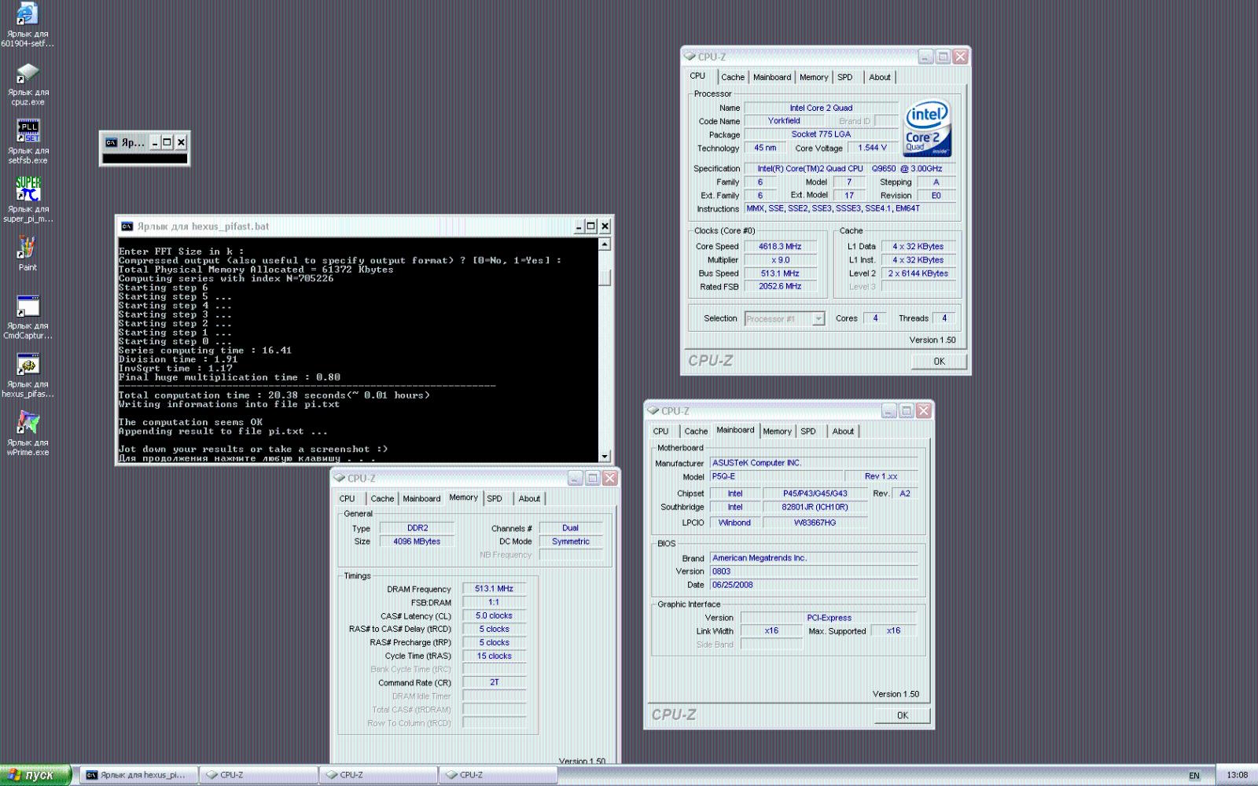
Task: Click the Cycle Time 15 clocks field
Action: 494,656
